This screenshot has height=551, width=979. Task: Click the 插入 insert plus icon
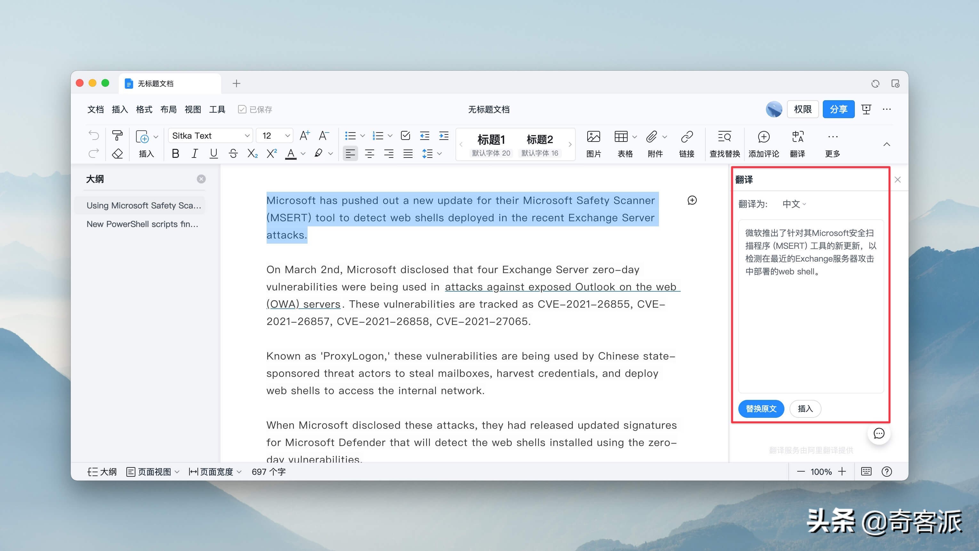(x=142, y=137)
